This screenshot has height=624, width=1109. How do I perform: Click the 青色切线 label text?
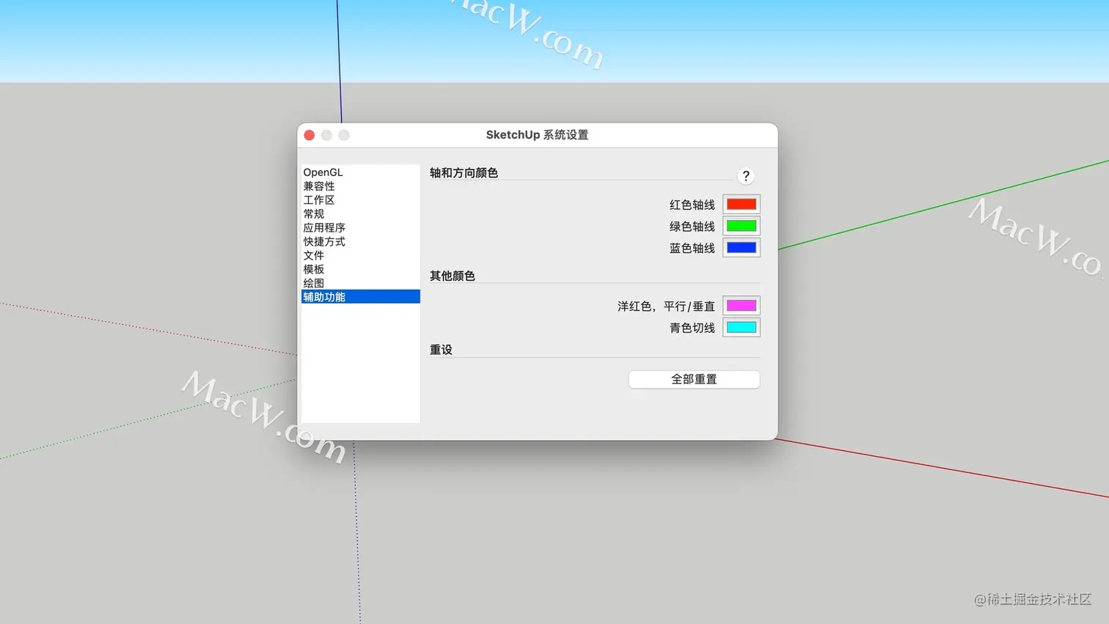point(692,328)
